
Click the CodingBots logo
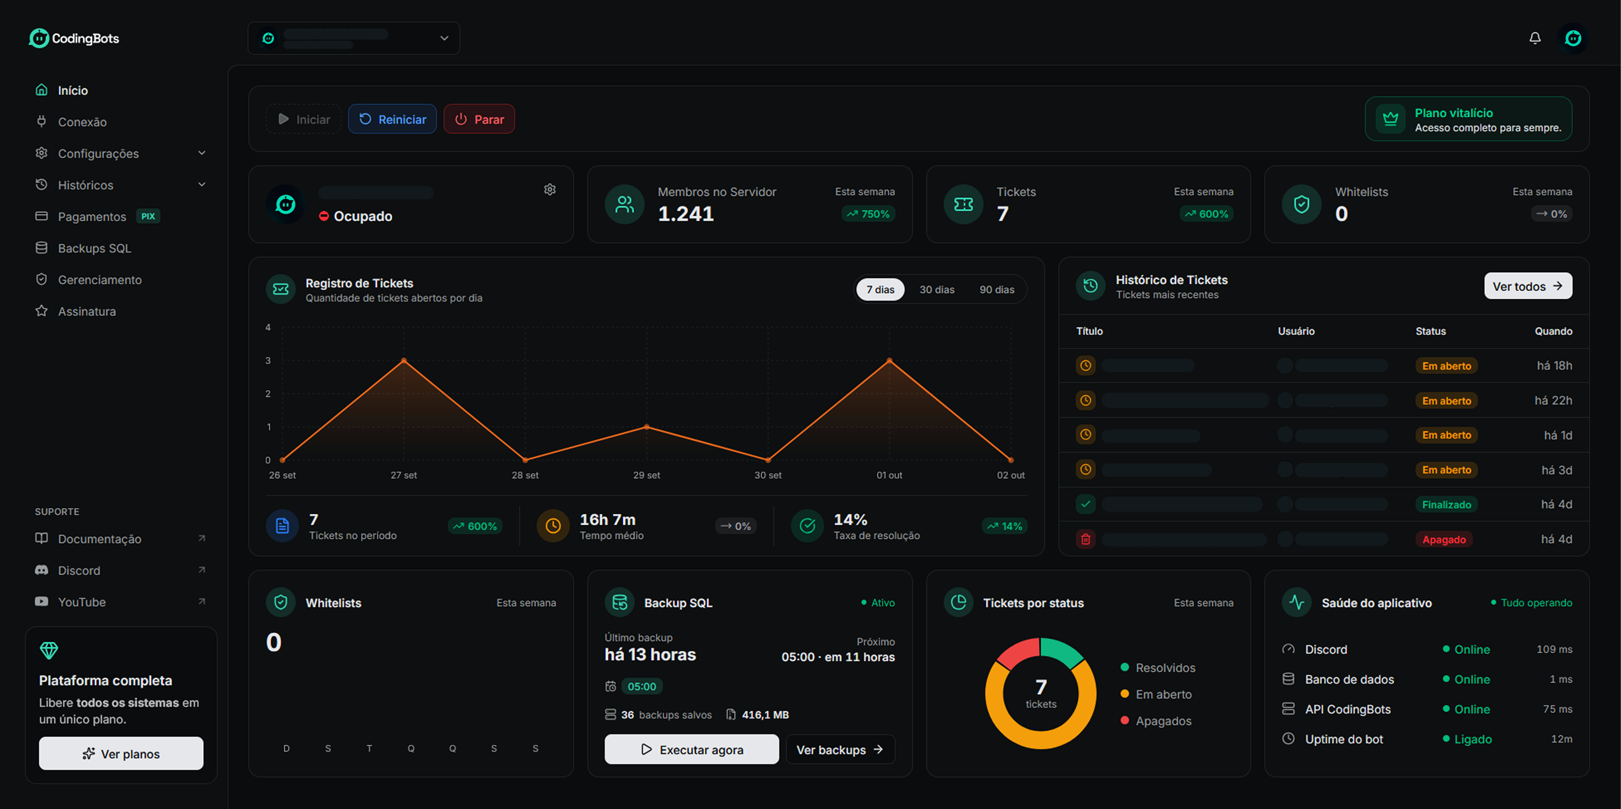click(73, 38)
